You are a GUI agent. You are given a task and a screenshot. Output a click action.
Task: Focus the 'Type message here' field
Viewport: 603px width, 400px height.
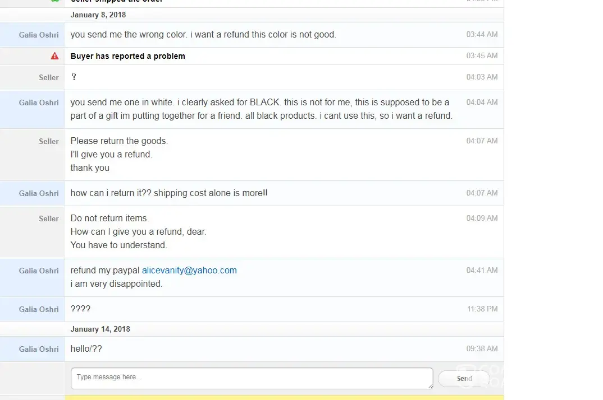(x=252, y=378)
